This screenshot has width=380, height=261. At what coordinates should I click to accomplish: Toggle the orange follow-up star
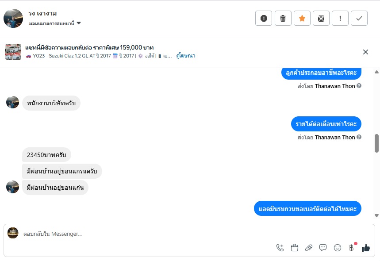[x=302, y=18]
